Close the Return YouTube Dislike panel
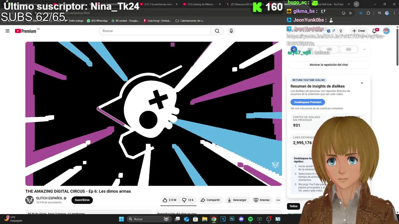399x224 pixels. pos(362,83)
